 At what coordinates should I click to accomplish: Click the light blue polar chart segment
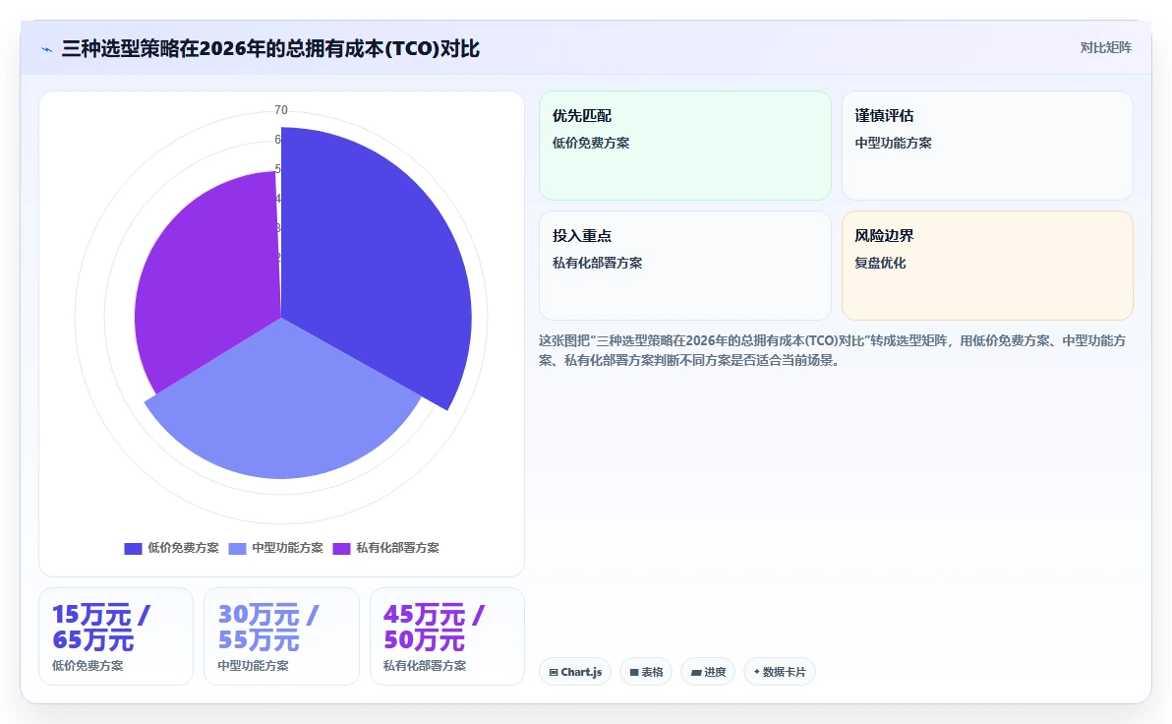(284, 404)
